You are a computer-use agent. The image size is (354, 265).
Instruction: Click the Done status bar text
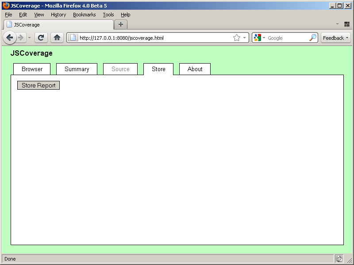point(10,259)
